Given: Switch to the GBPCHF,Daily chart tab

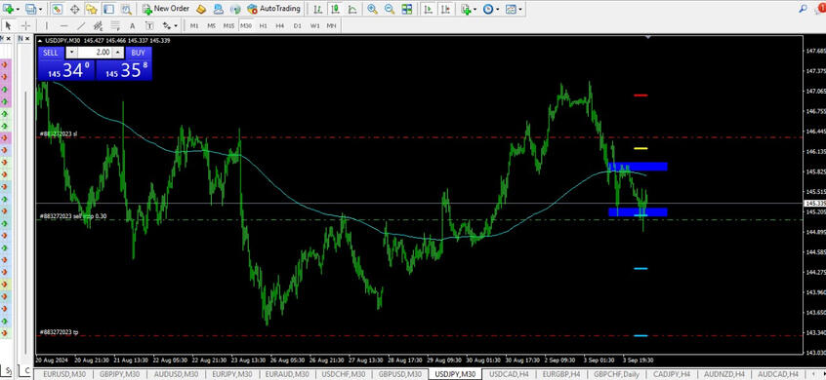Looking at the screenshot, I should click(x=616, y=374).
